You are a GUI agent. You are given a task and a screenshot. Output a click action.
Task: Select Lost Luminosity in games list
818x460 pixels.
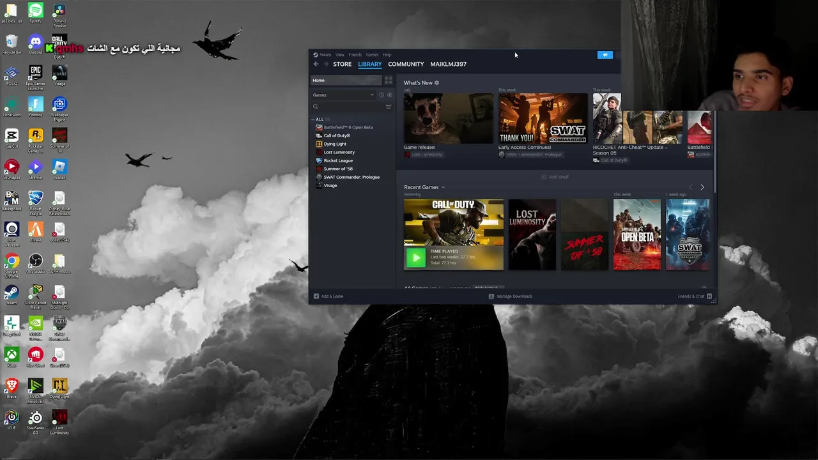tap(339, 152)
